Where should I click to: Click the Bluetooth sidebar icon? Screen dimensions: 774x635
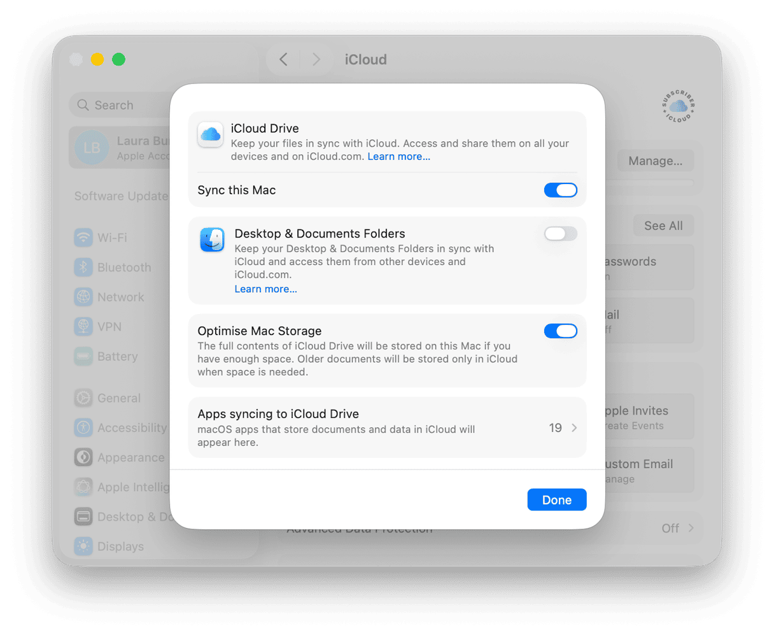click(83, 268)
